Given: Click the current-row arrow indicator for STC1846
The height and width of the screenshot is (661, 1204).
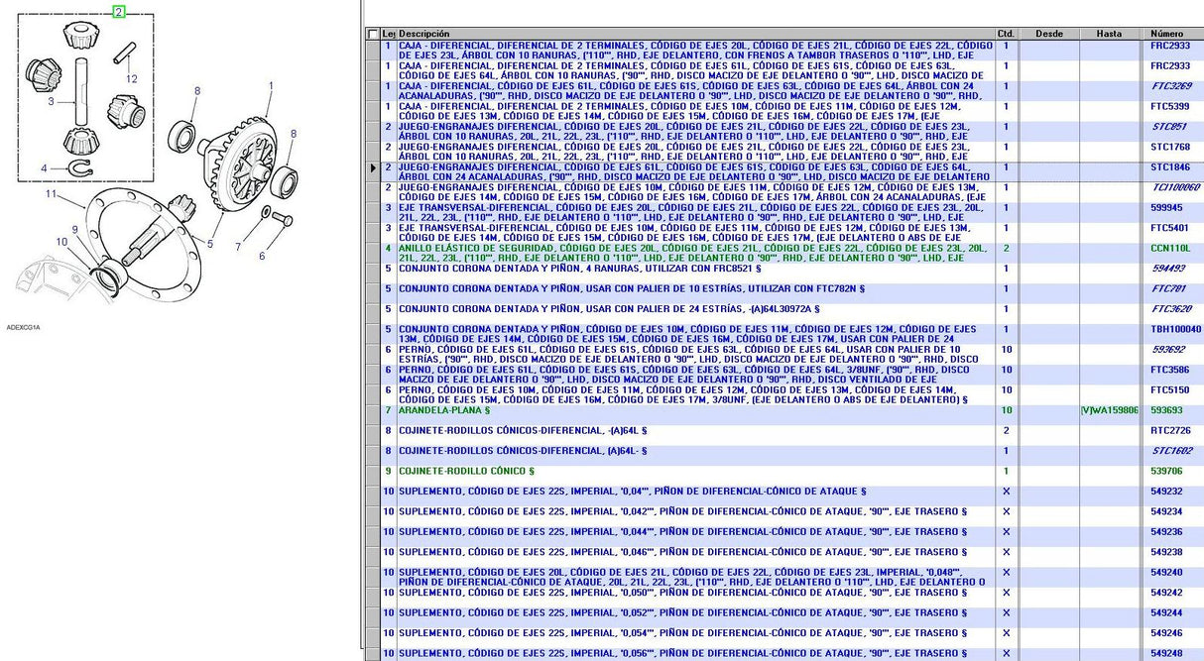Looking at the screenshot, I should point(373,167).
